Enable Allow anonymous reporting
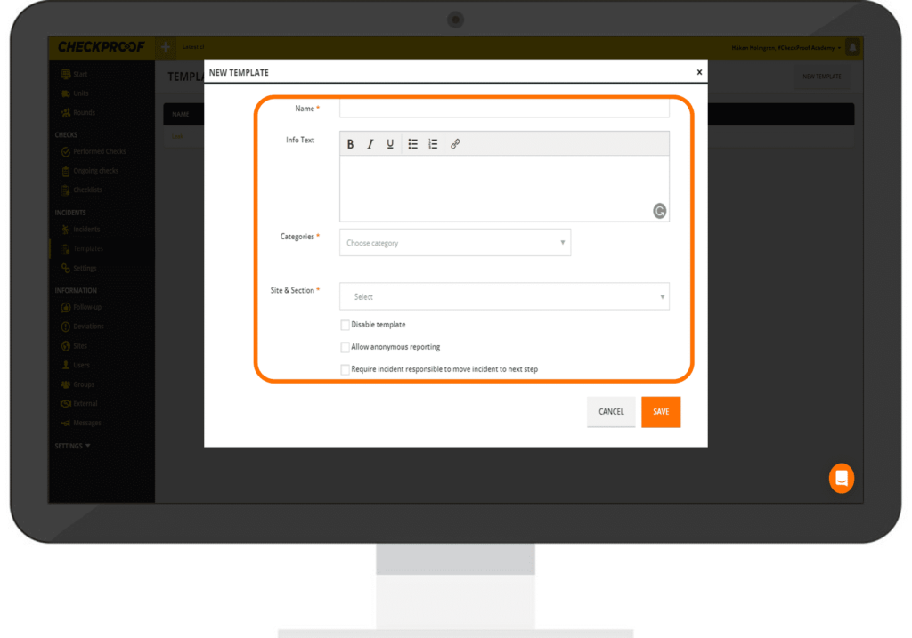Screen dimensions: 912x638 346,348
